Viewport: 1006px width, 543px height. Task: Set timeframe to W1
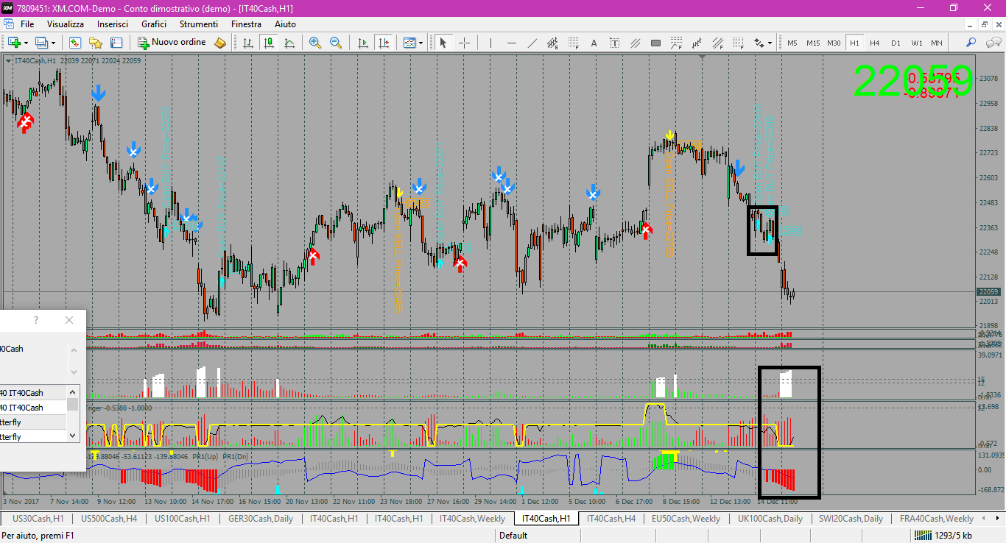(916, 43)
